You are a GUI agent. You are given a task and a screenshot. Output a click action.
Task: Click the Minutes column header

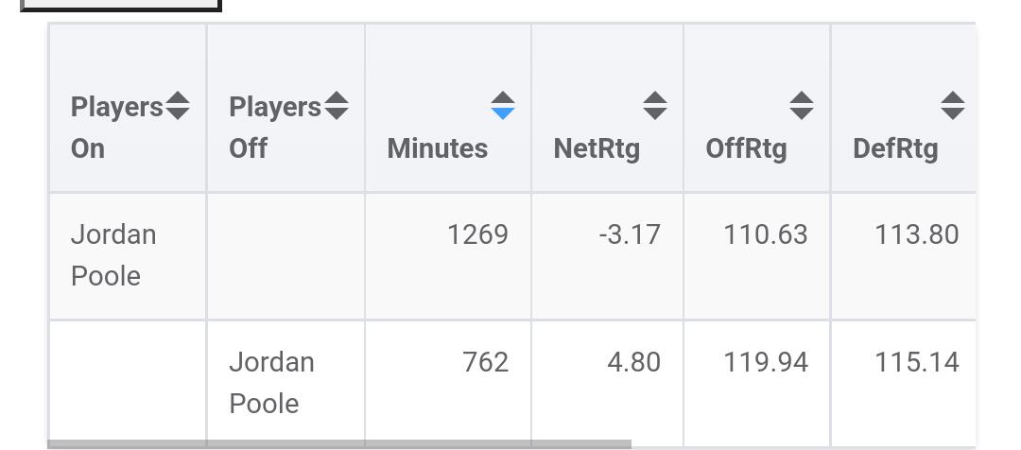click(x=438, y=148)
